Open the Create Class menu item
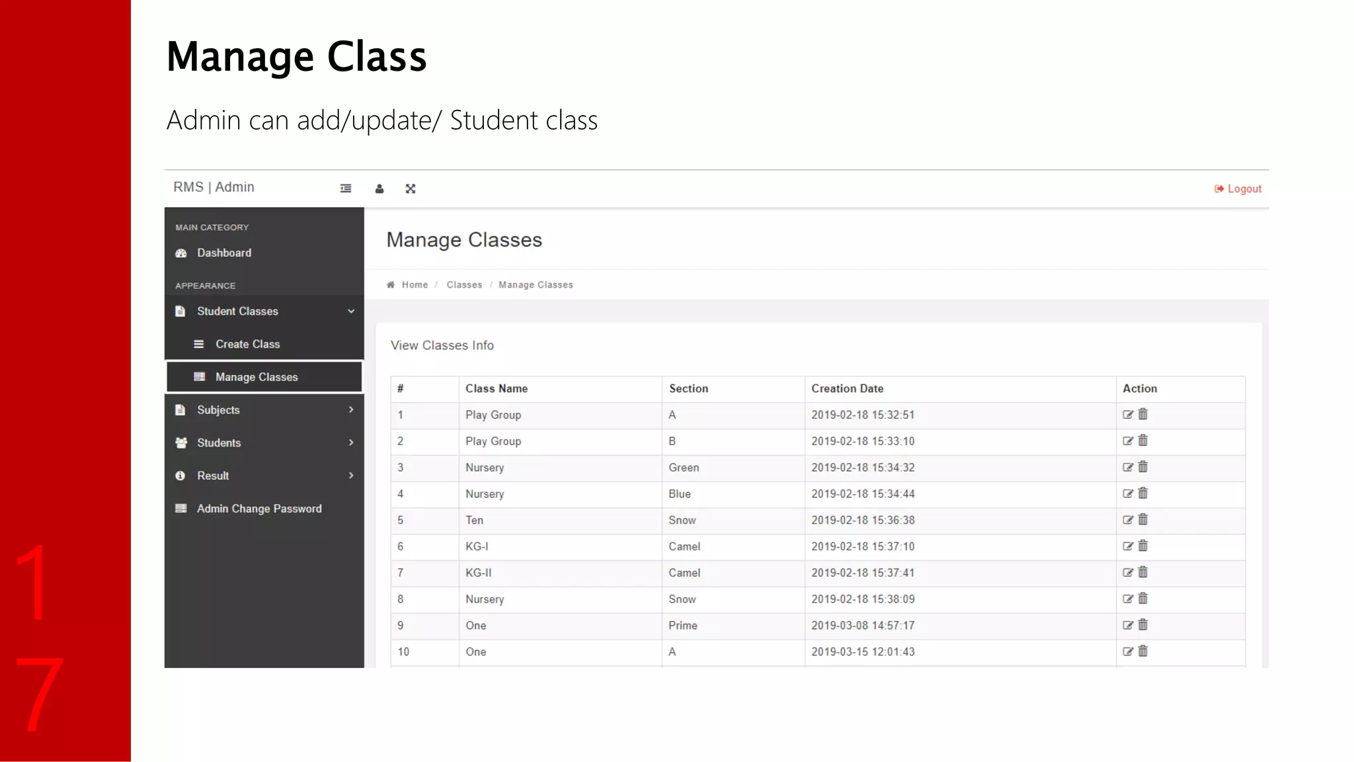Image resolution: width=1354 pixels, height=762 pixels. (247, 344)
